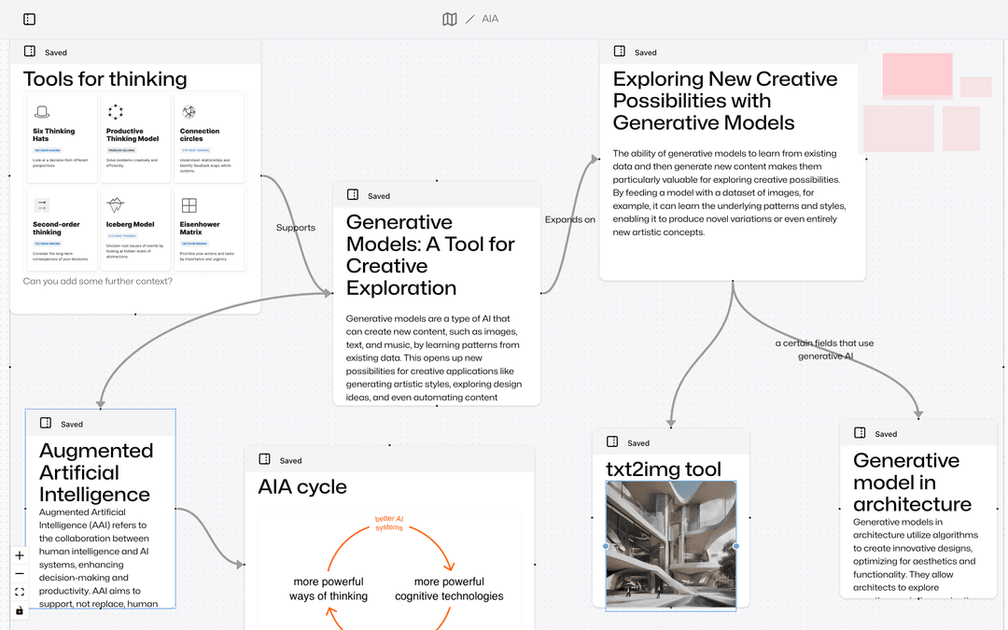Click the 'Expands on' connector label
Screen dimensions: 1008x630
569,220
